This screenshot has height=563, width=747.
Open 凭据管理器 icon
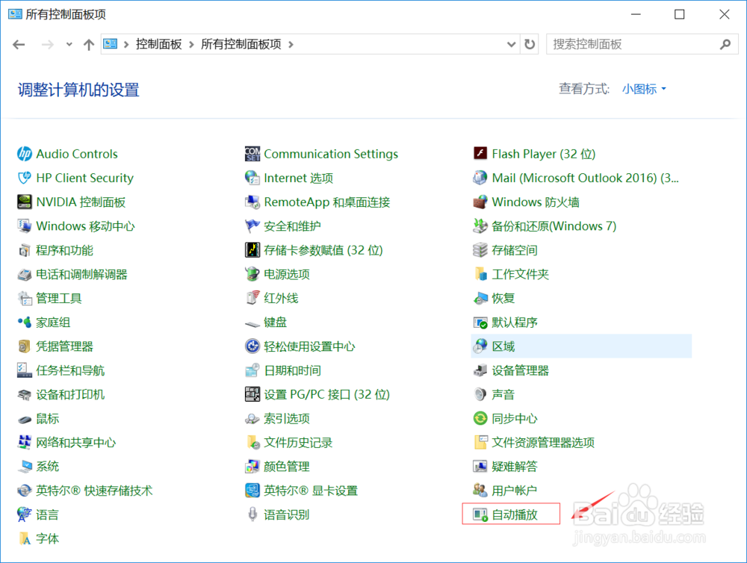click(x=25, y=346)
